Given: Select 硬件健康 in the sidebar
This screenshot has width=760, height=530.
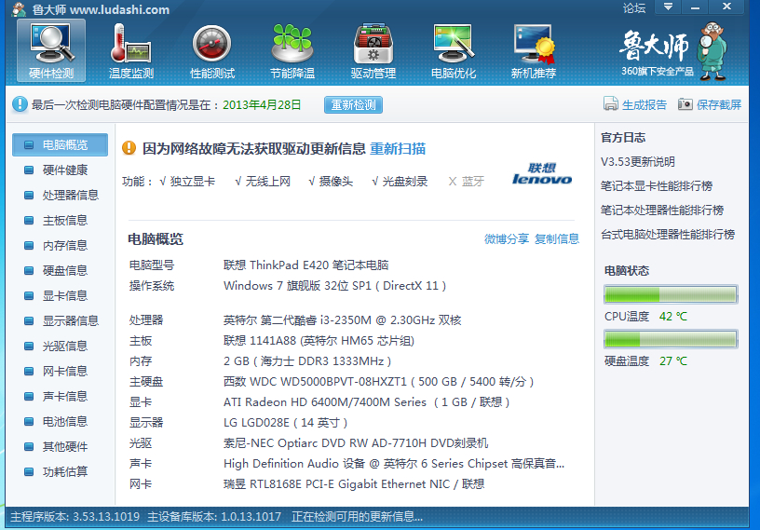Looking at the screenshot, I should tap(61, 170).
